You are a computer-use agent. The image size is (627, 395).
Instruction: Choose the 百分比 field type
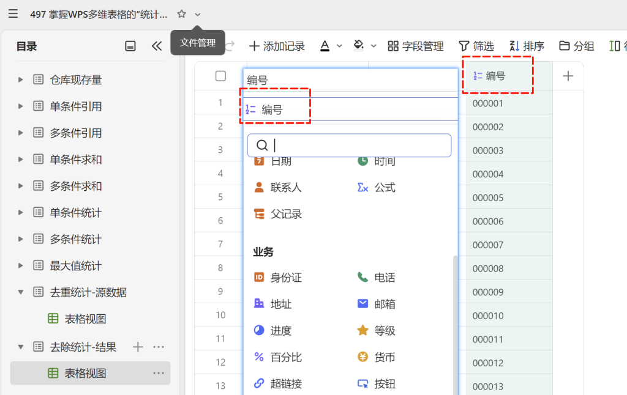point(277,357)
